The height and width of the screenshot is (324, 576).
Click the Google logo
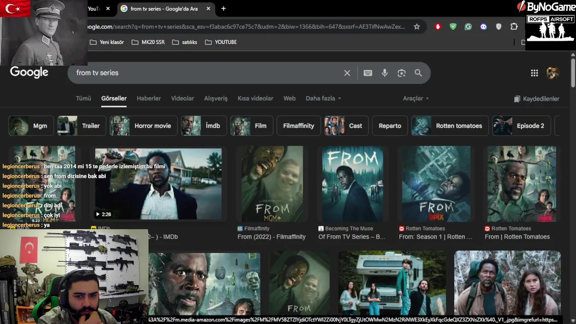[x=29, y=72]
